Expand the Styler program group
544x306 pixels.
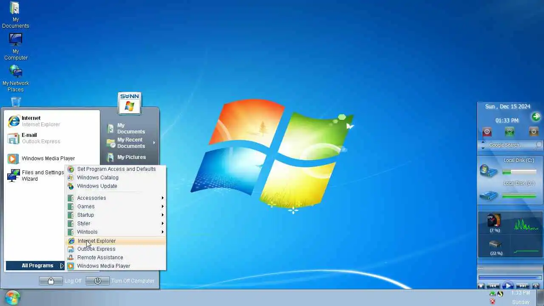click(x=116, y=224)
